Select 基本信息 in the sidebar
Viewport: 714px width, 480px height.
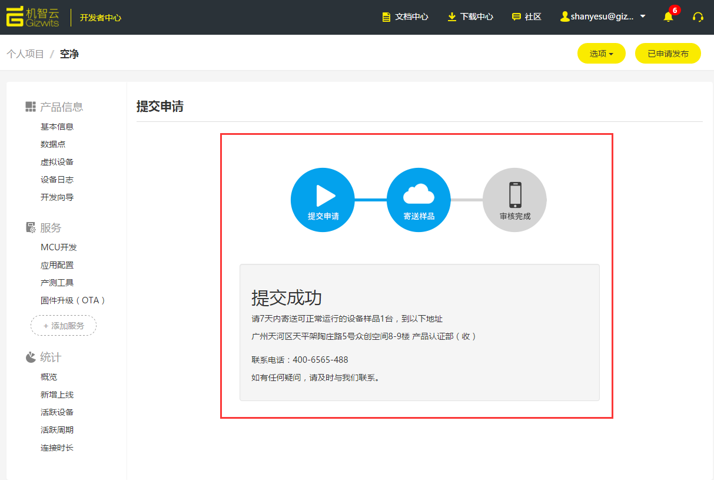coord(57,127)
